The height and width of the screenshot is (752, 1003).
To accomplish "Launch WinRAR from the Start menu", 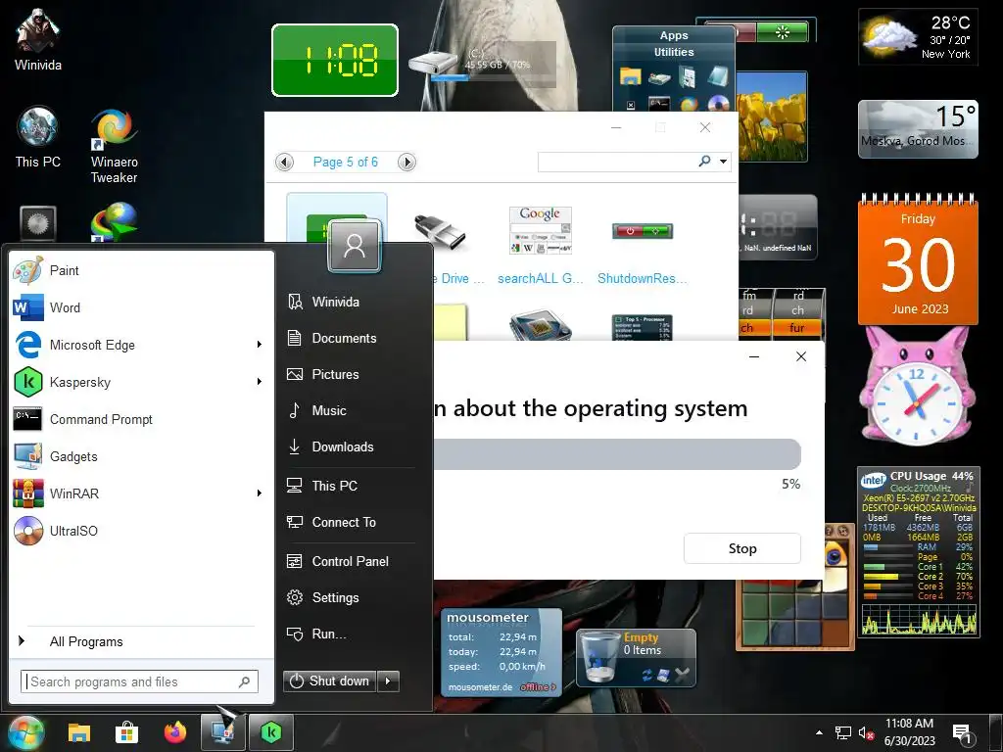I will click(130, 493).
